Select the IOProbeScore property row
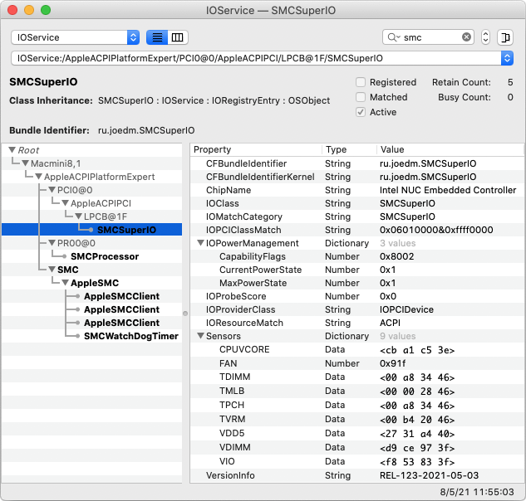The width and height of the screenshot is (526, 501). (x=357, y=296)
